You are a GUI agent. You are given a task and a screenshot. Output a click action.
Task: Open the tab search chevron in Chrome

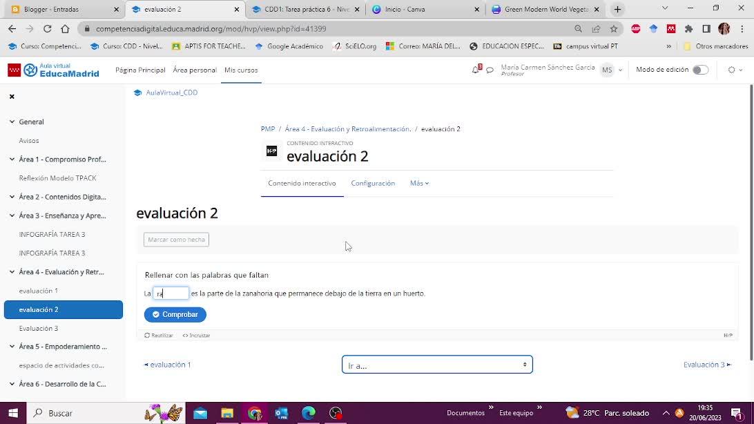[664, 8]
